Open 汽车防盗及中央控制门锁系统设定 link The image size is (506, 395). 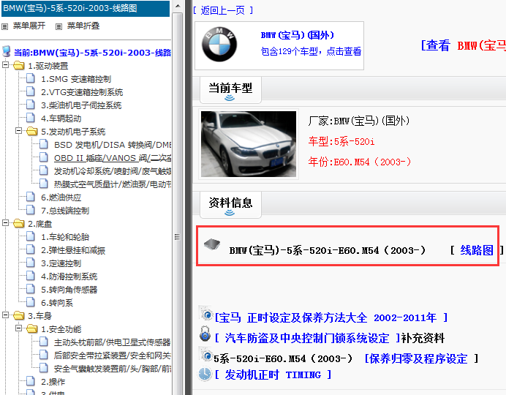(307, 338)
